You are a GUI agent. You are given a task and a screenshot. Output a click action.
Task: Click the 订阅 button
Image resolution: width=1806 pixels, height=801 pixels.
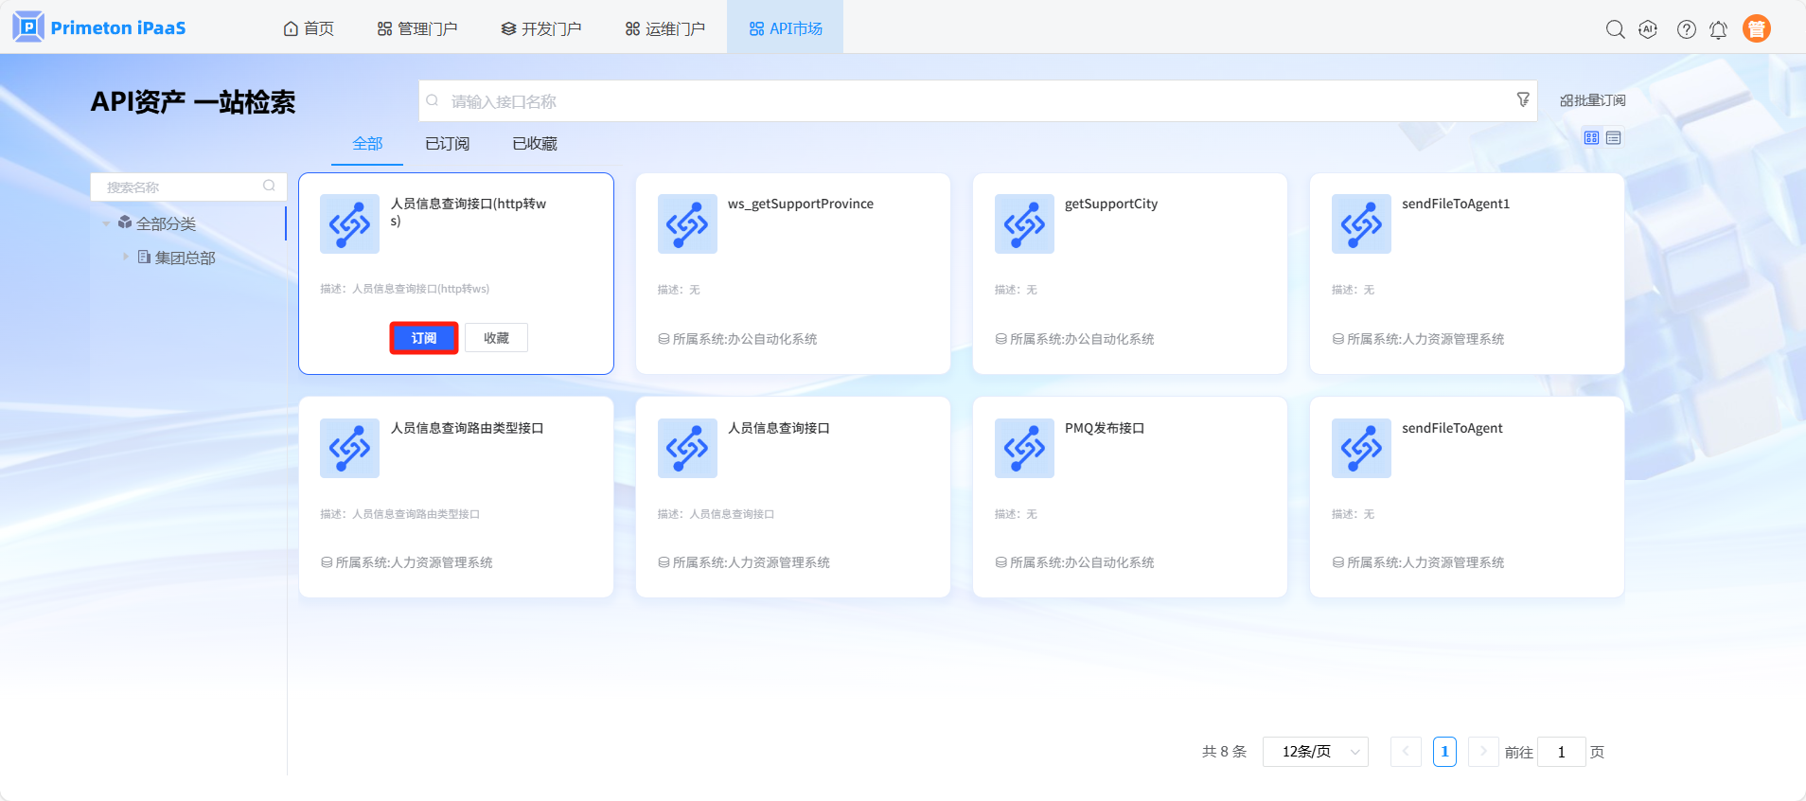point(423,338)
